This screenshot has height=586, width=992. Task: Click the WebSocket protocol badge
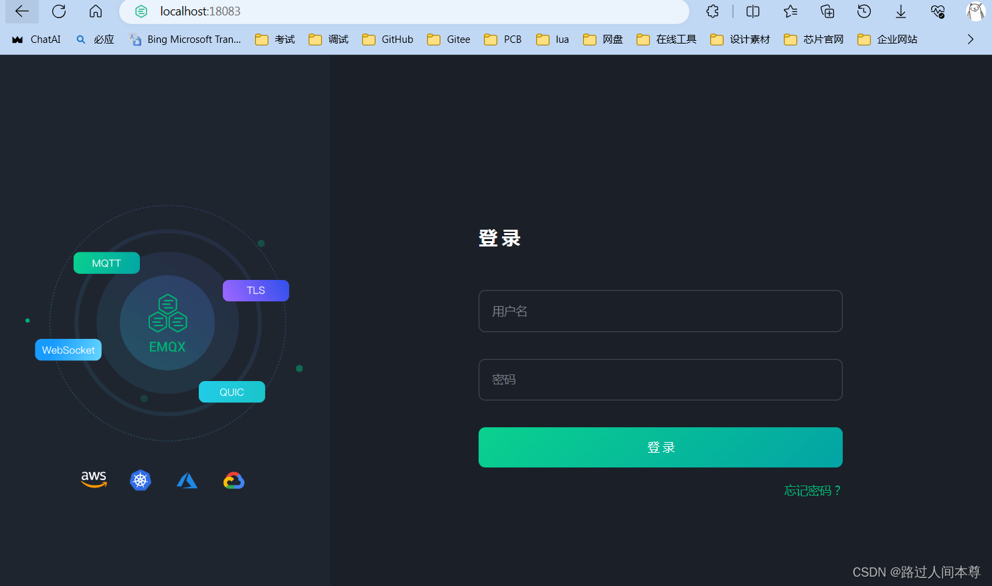(68, 350)
